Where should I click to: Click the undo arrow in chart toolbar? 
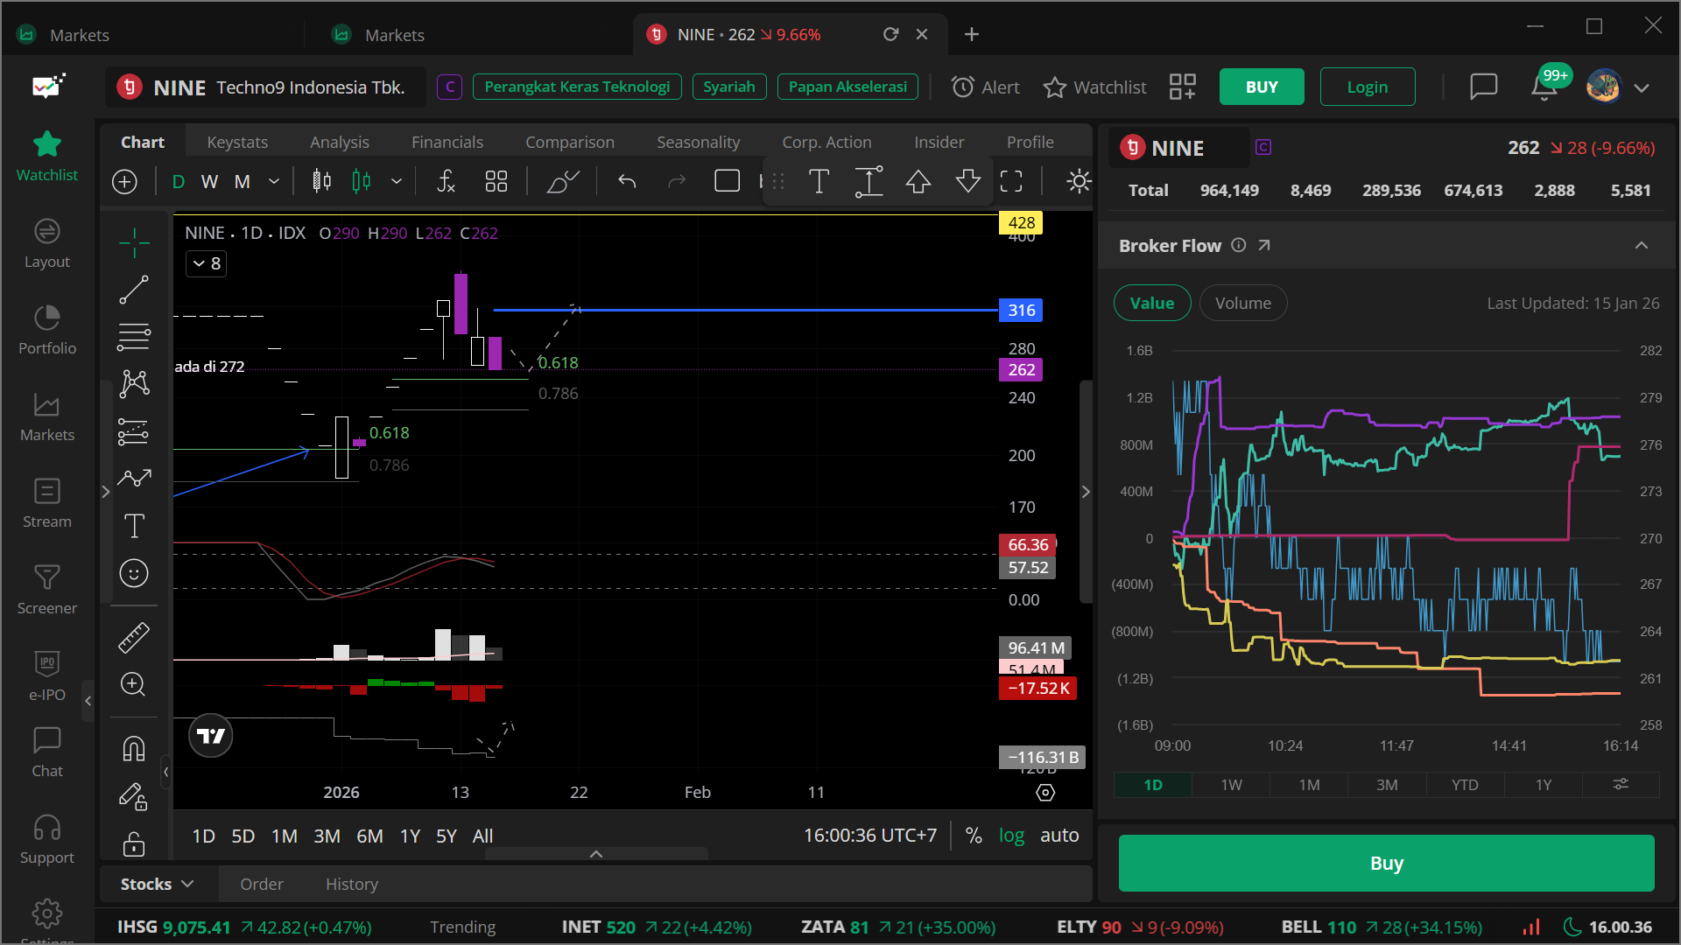(x=627, y=182)
